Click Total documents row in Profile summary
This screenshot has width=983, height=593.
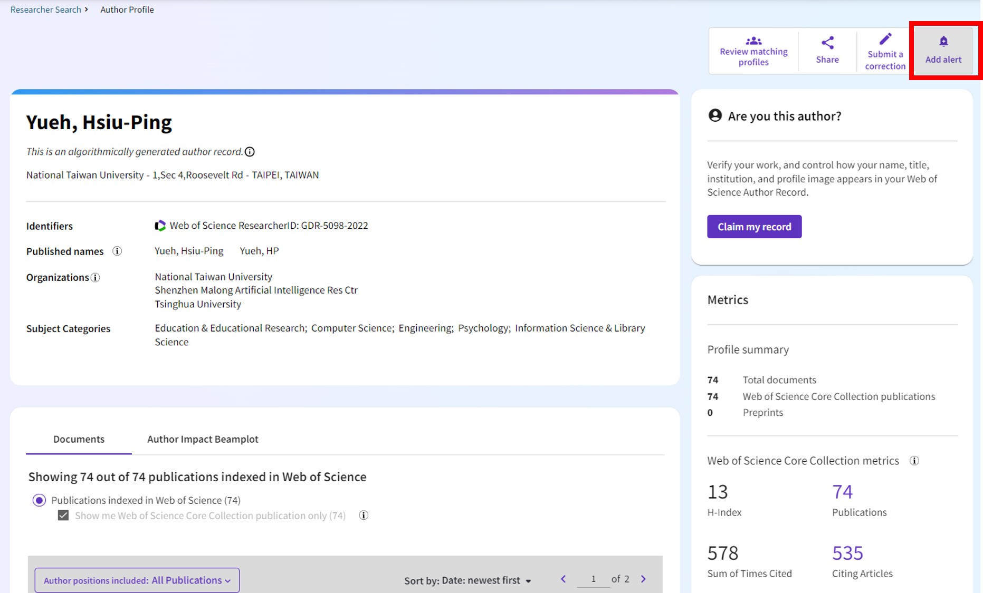point(761,380)
